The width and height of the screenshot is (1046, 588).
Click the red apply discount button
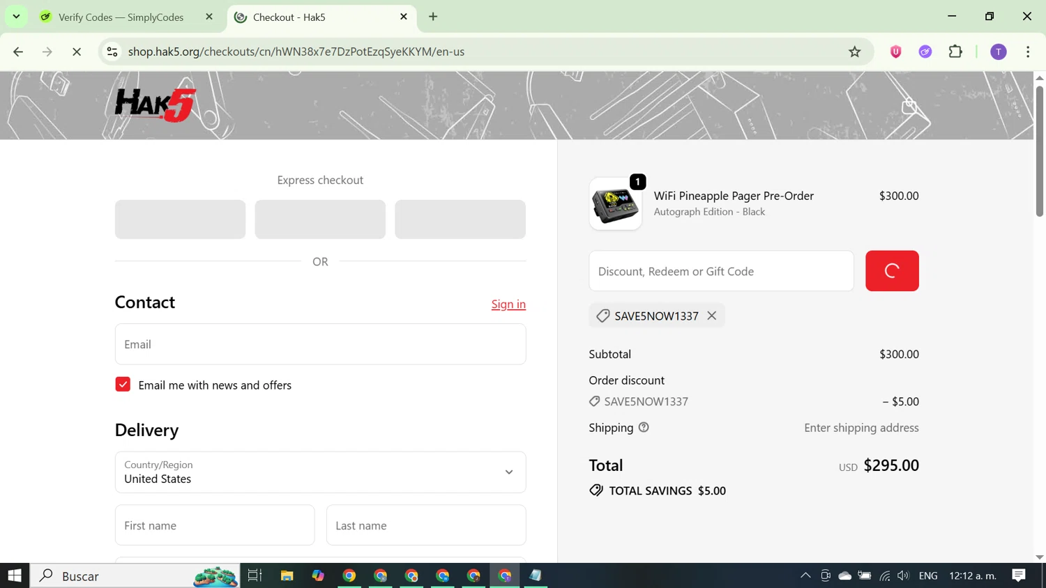pyautogui.click(x=892, y=271)
